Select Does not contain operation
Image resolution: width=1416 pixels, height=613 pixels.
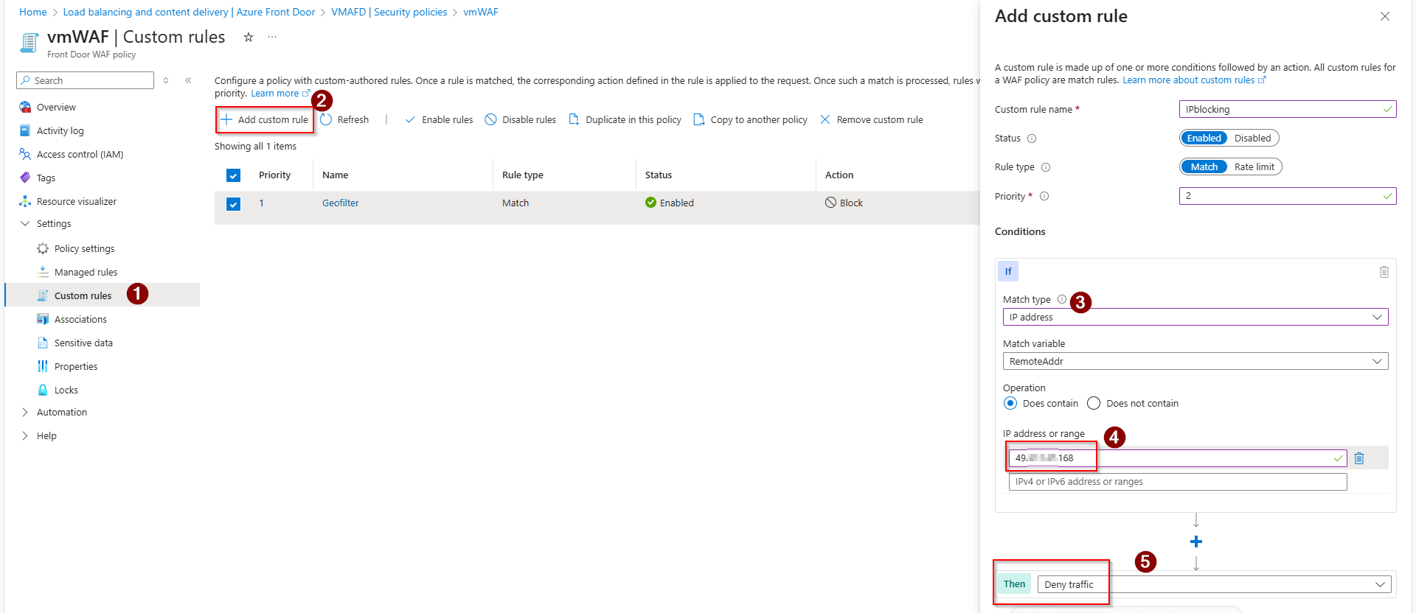(x=1094, y=403)
